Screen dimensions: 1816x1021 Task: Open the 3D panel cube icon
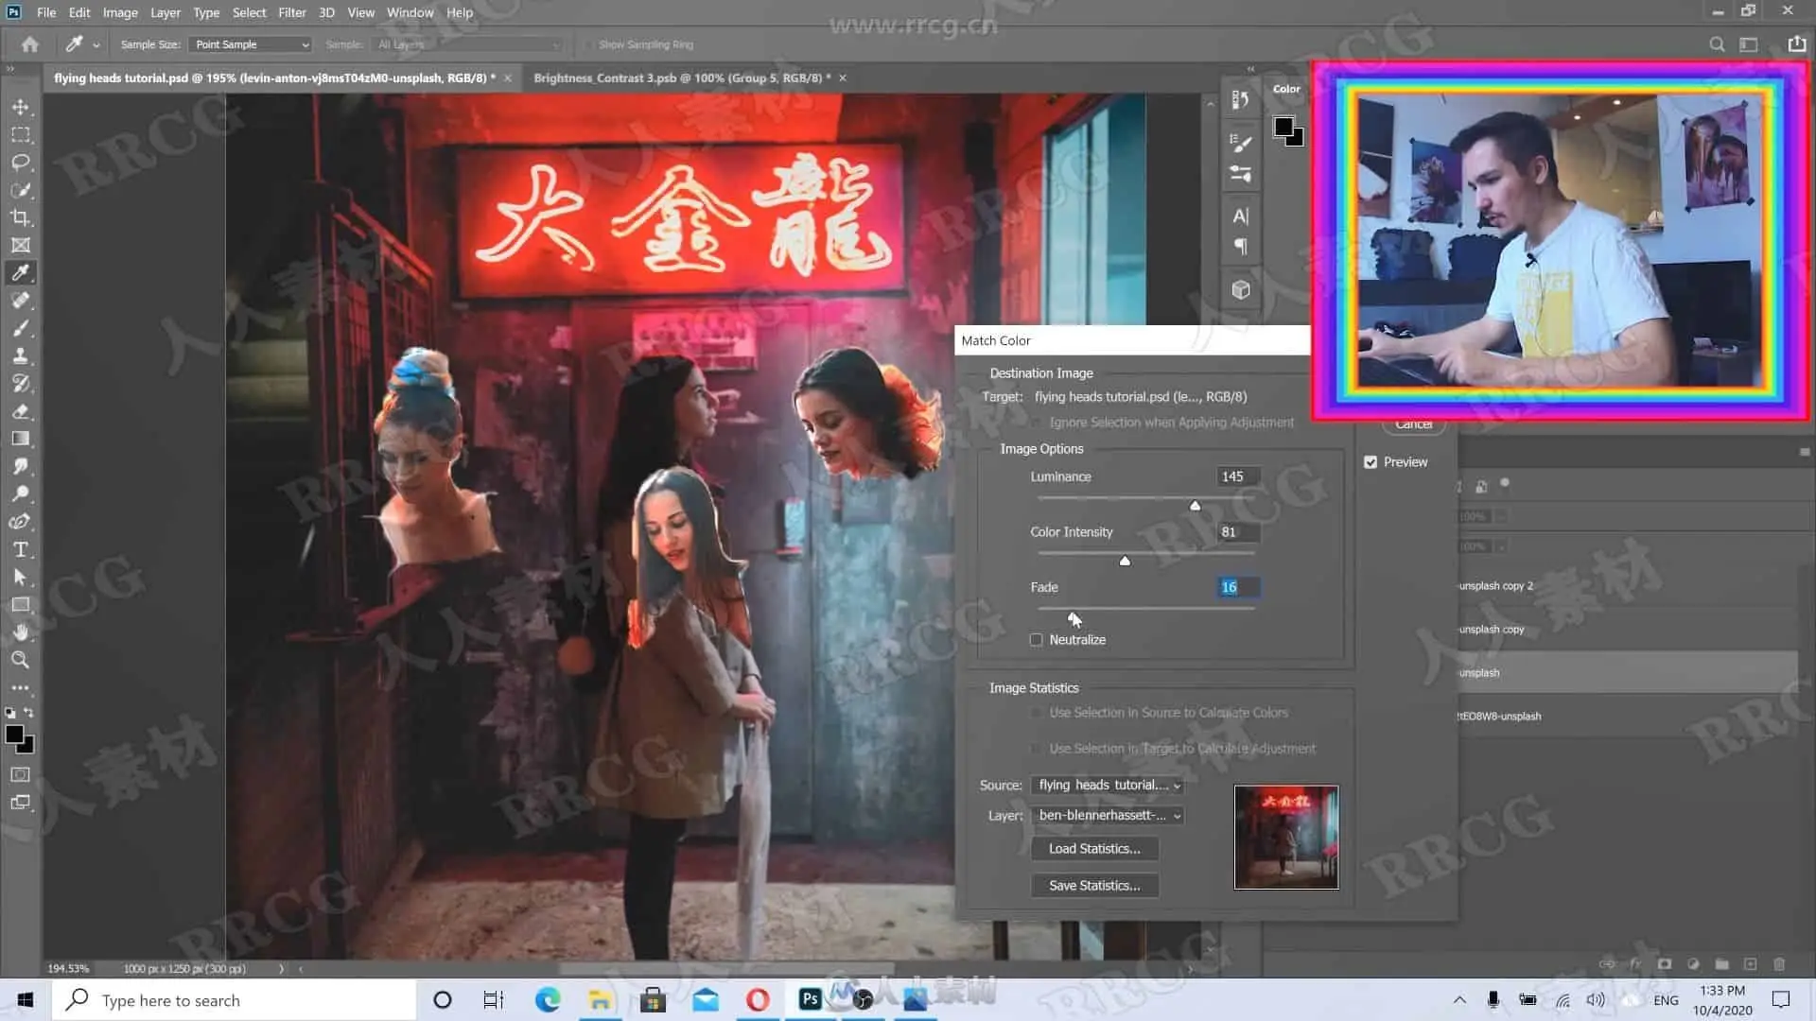[x=1241, y=290]
